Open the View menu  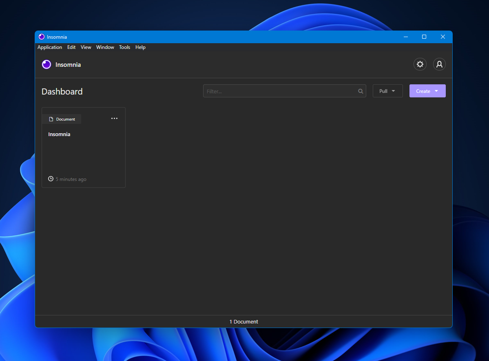(x=86, y=47)
